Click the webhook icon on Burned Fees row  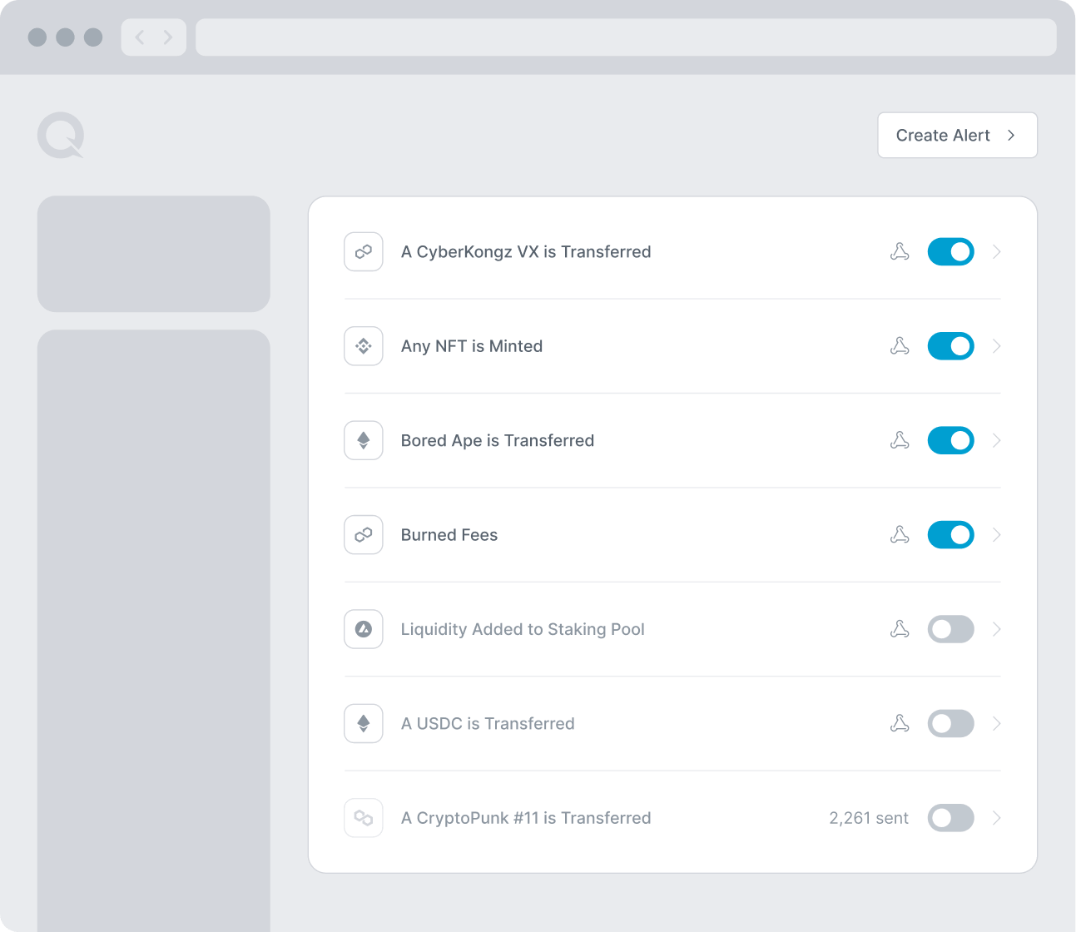(x=900, y=535)
